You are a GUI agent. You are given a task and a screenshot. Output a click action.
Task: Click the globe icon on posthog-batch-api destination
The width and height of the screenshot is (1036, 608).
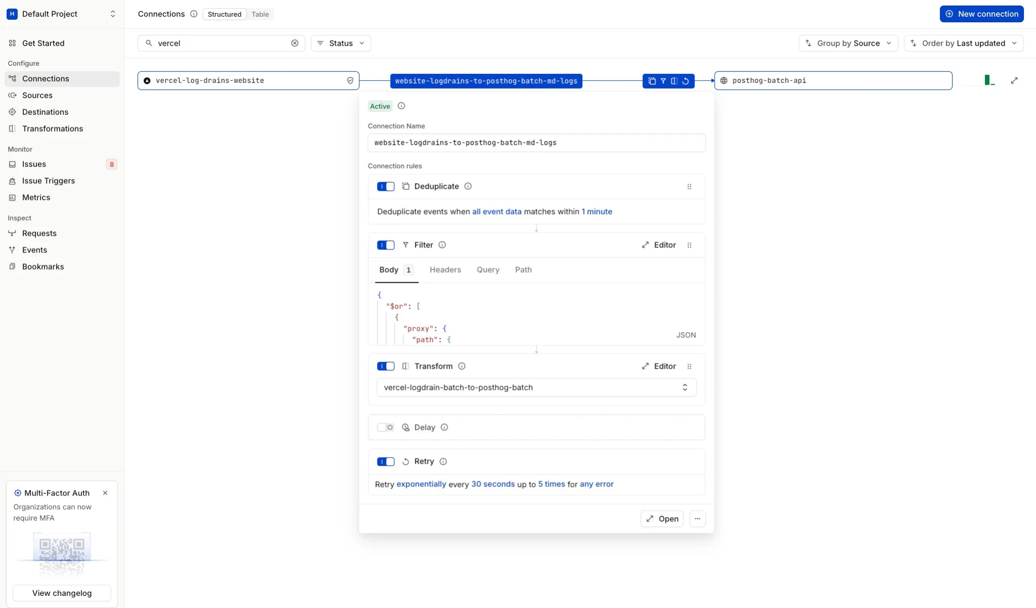pos(724,80)
